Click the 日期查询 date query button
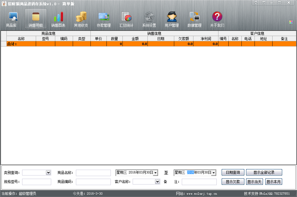297x197 pixels. (x=233, y=173)
